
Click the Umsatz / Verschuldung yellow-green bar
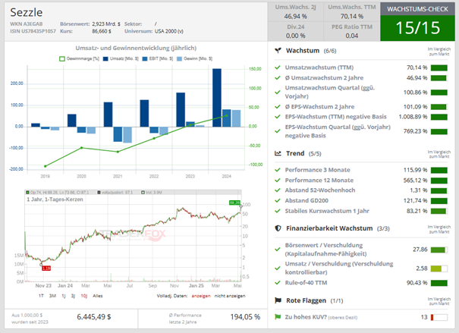tap(439, 269)
